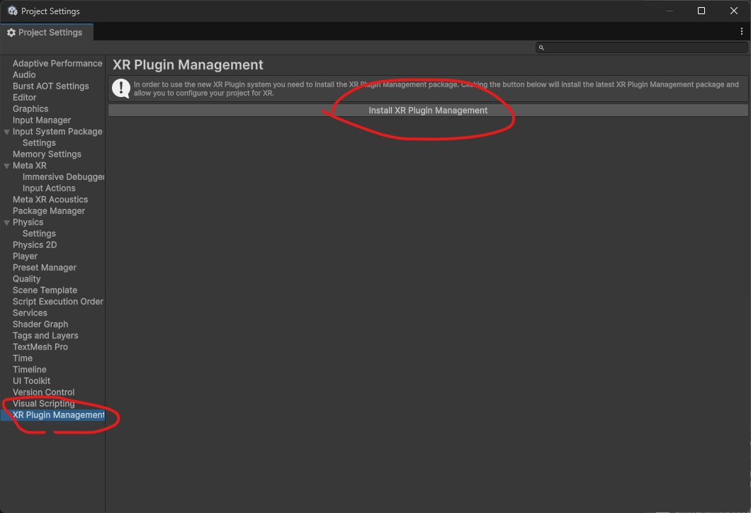Viewport: 751px width, 513px height.
Task: Open Script Execution Order
Action: point(58,301)
